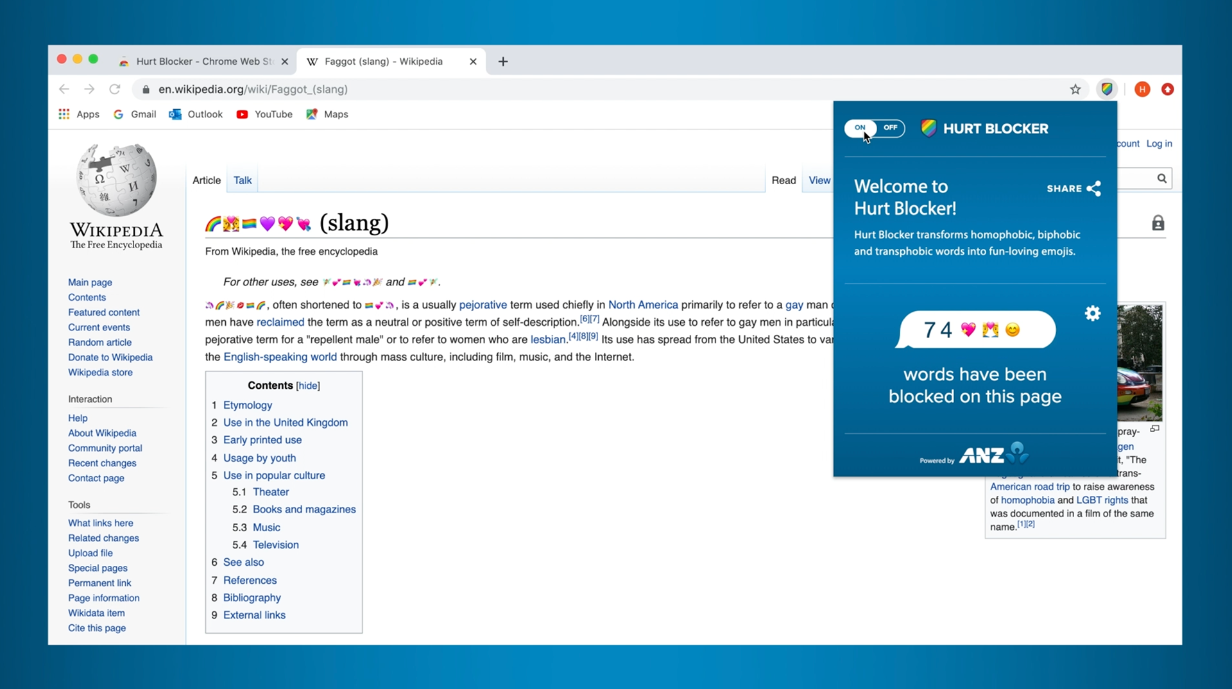The image size is (1232, 689).
Task: Open the reclaimed link
Action: [x=280, y=322]
